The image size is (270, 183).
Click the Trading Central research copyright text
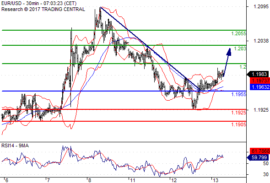pyautogui.click(x=43, y=9)
